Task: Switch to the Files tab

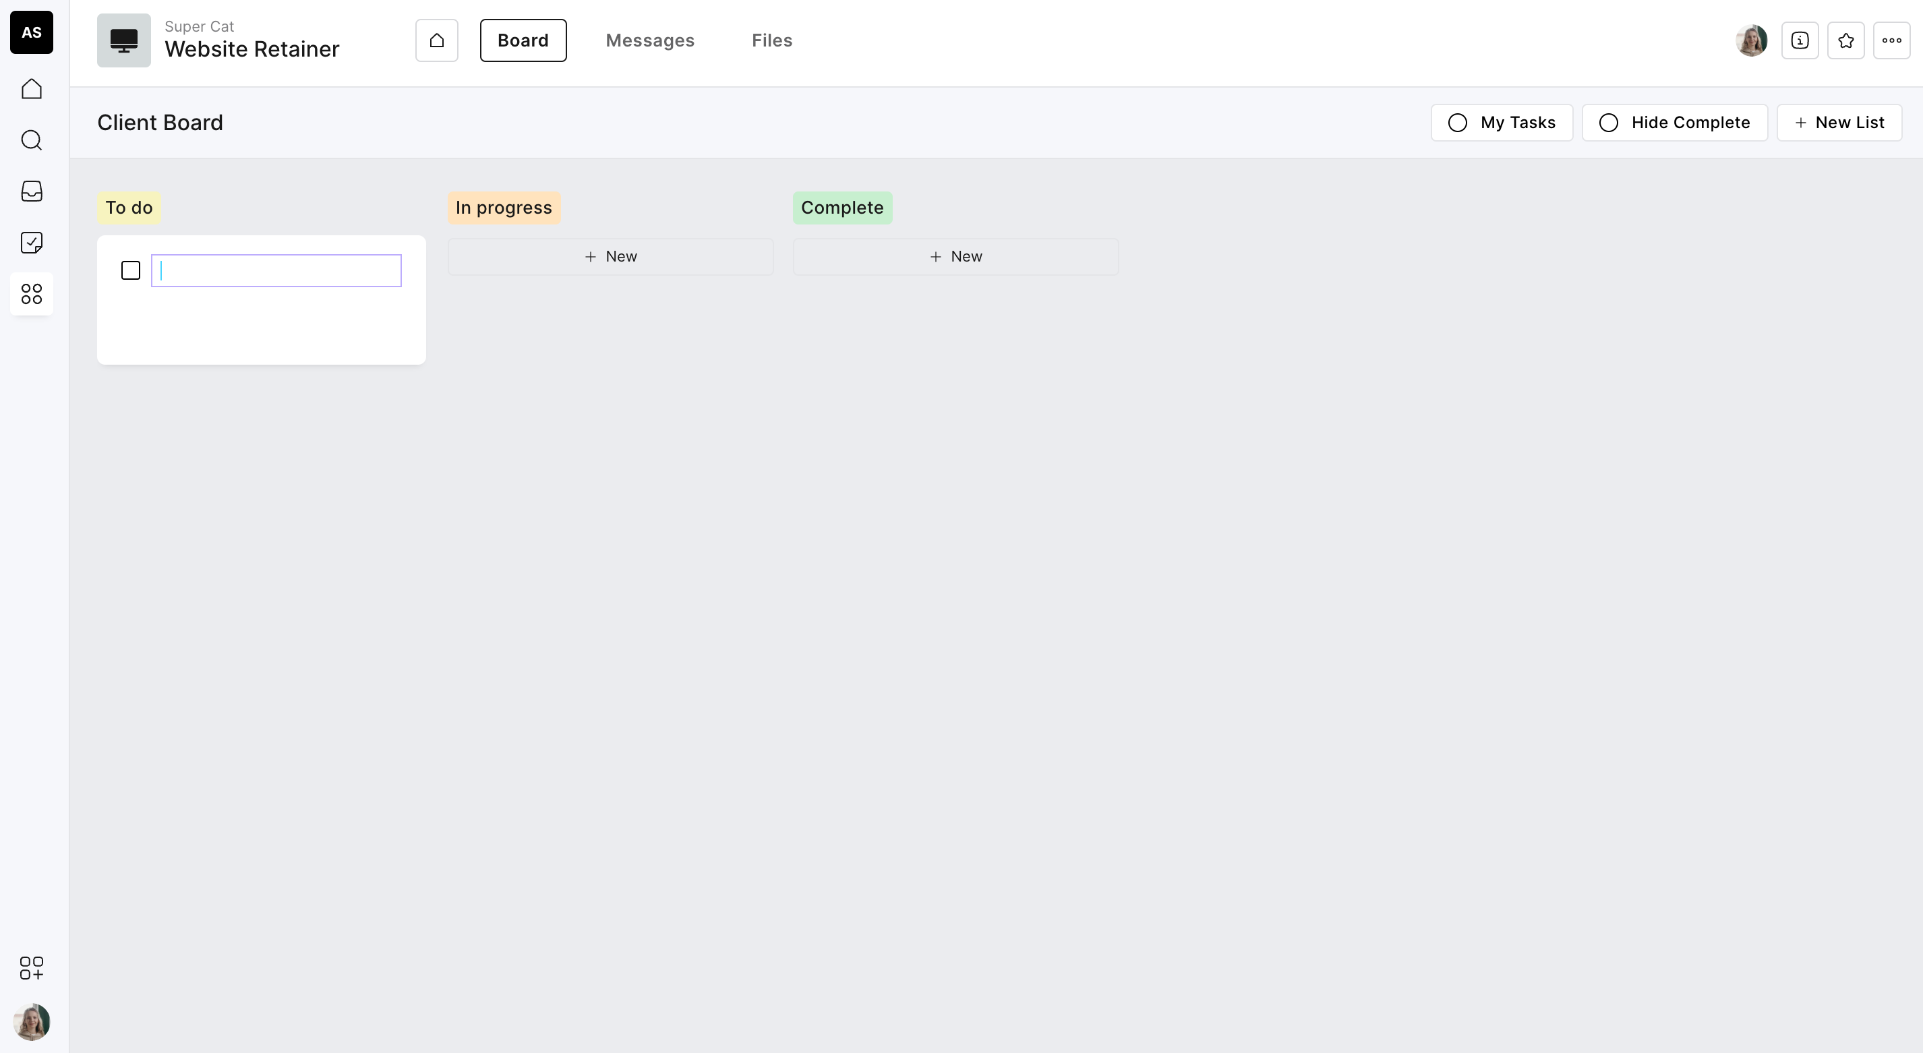Action: coord(771,40)
